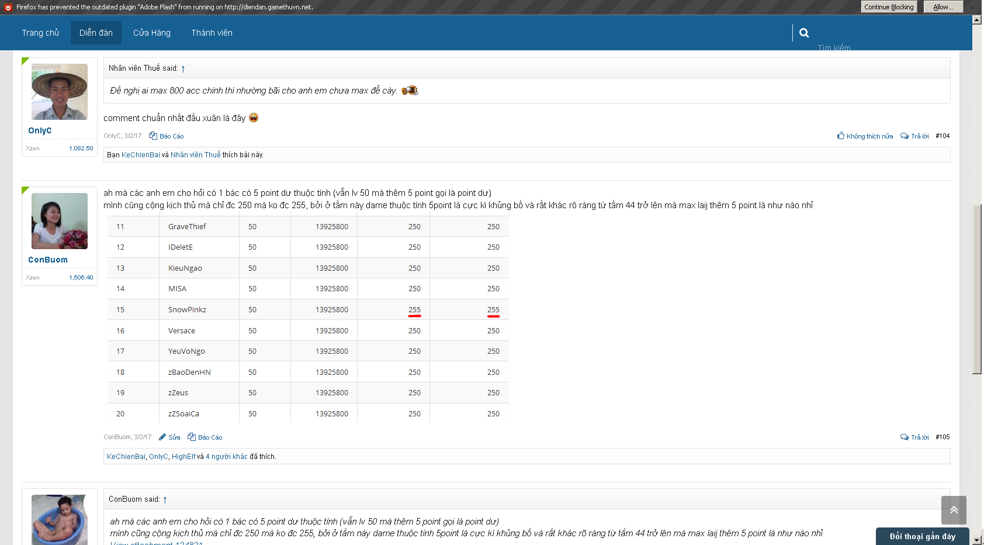Click the search magnifier icon
984x545 pixels.
[x=804, y=33]
